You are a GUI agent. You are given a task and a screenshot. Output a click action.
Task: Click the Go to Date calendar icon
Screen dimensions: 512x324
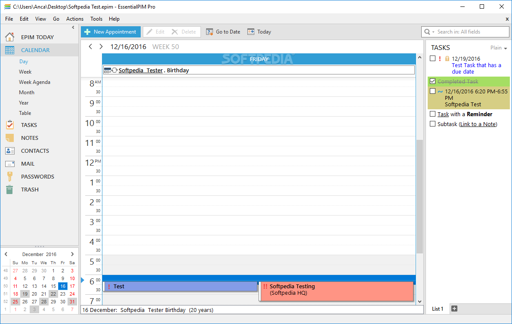pyautogui.click(x=209, y=32)
